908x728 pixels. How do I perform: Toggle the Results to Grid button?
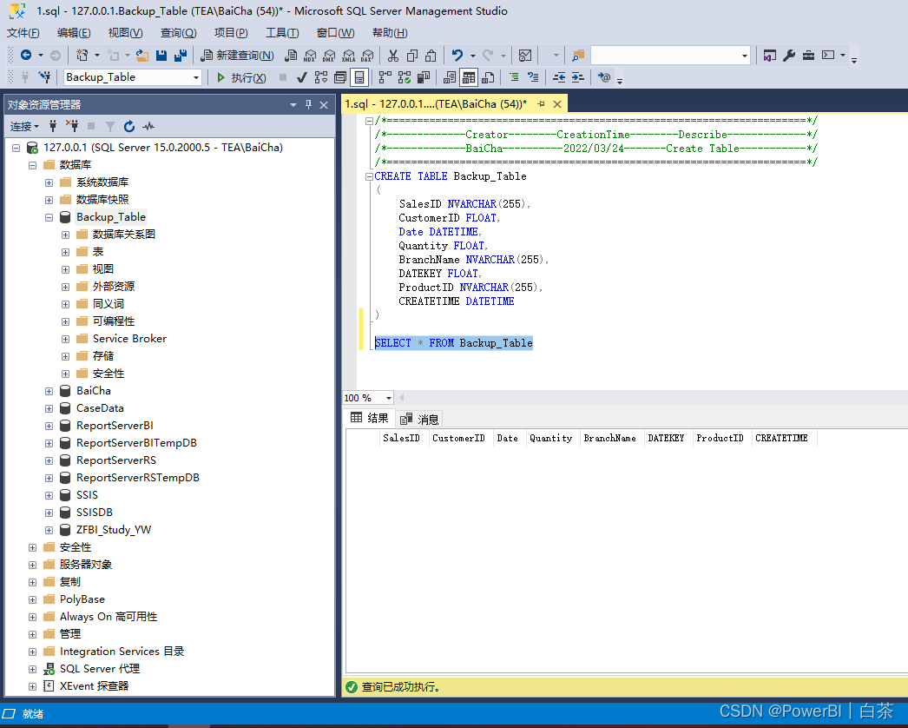pos(469,77)
